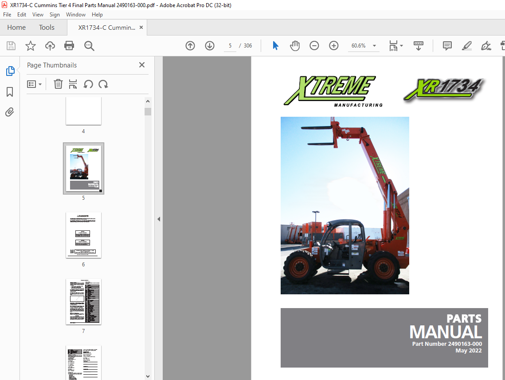
Task: Click the 'Page Thumbnails' panel title
Action: tap(52, 65)
